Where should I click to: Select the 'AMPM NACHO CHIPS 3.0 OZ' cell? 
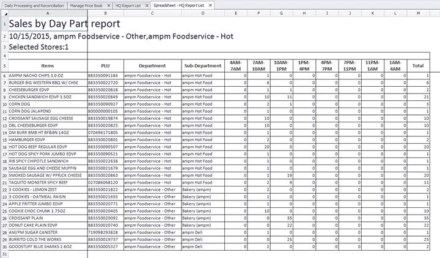point(48,76)
